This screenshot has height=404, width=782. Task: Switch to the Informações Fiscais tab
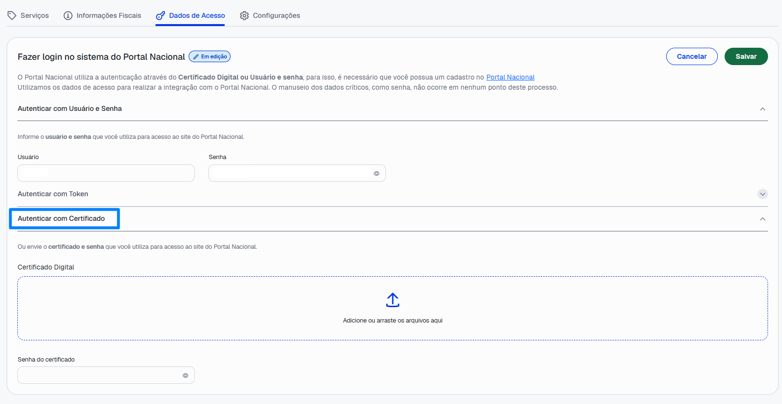tap(102, 15)
